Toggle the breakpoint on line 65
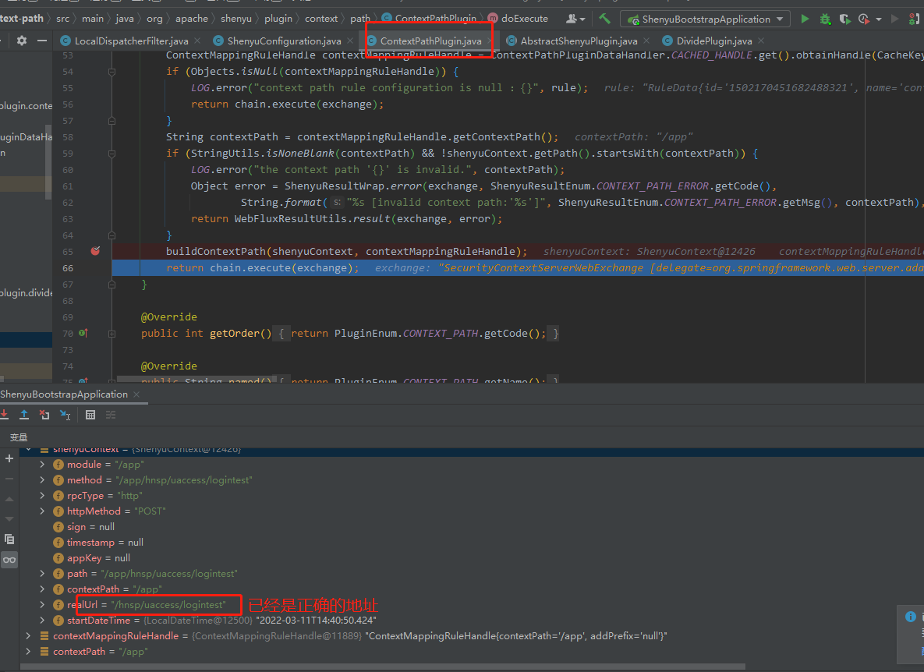Viewport: 924px width, 672px height. pos(95,251)
